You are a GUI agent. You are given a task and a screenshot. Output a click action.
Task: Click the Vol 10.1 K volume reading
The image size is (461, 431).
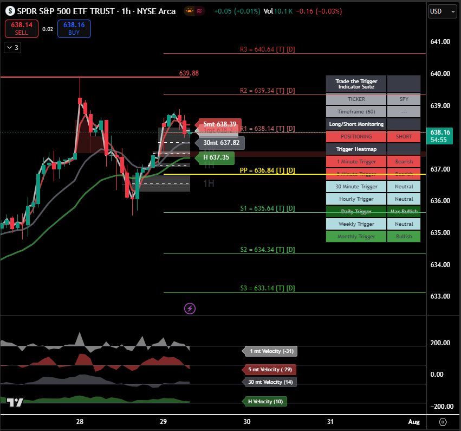[278, 11]
